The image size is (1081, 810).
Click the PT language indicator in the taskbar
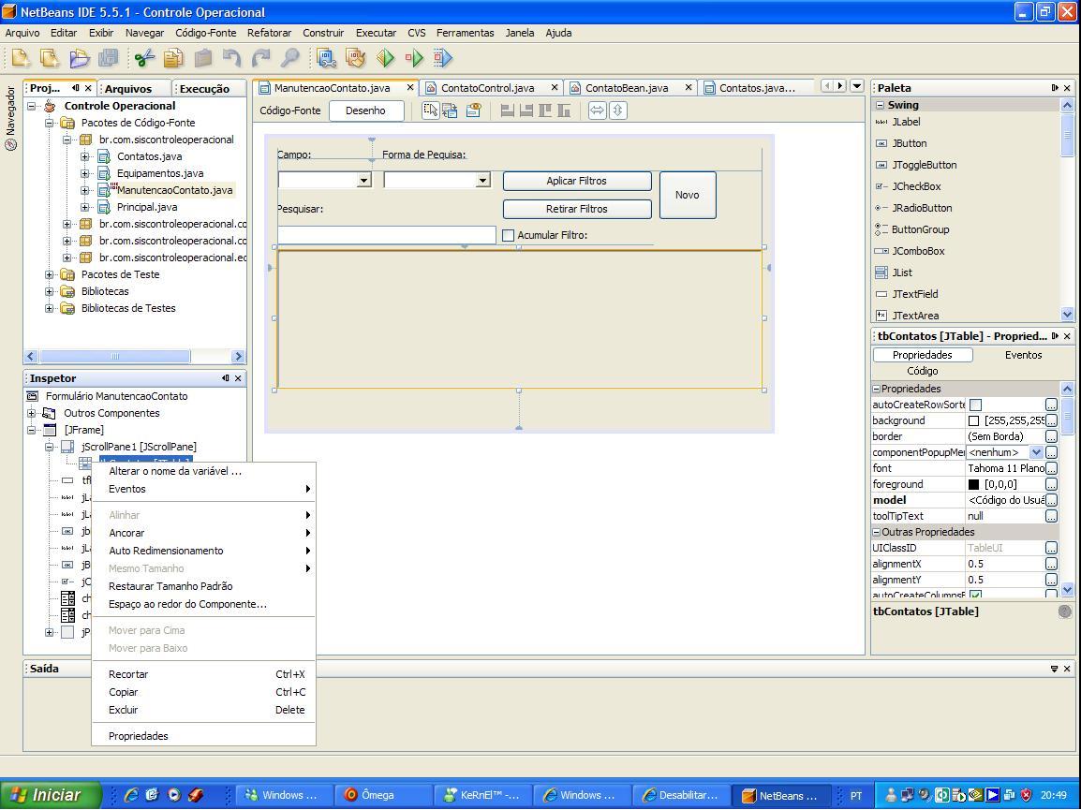coord(855,796)
